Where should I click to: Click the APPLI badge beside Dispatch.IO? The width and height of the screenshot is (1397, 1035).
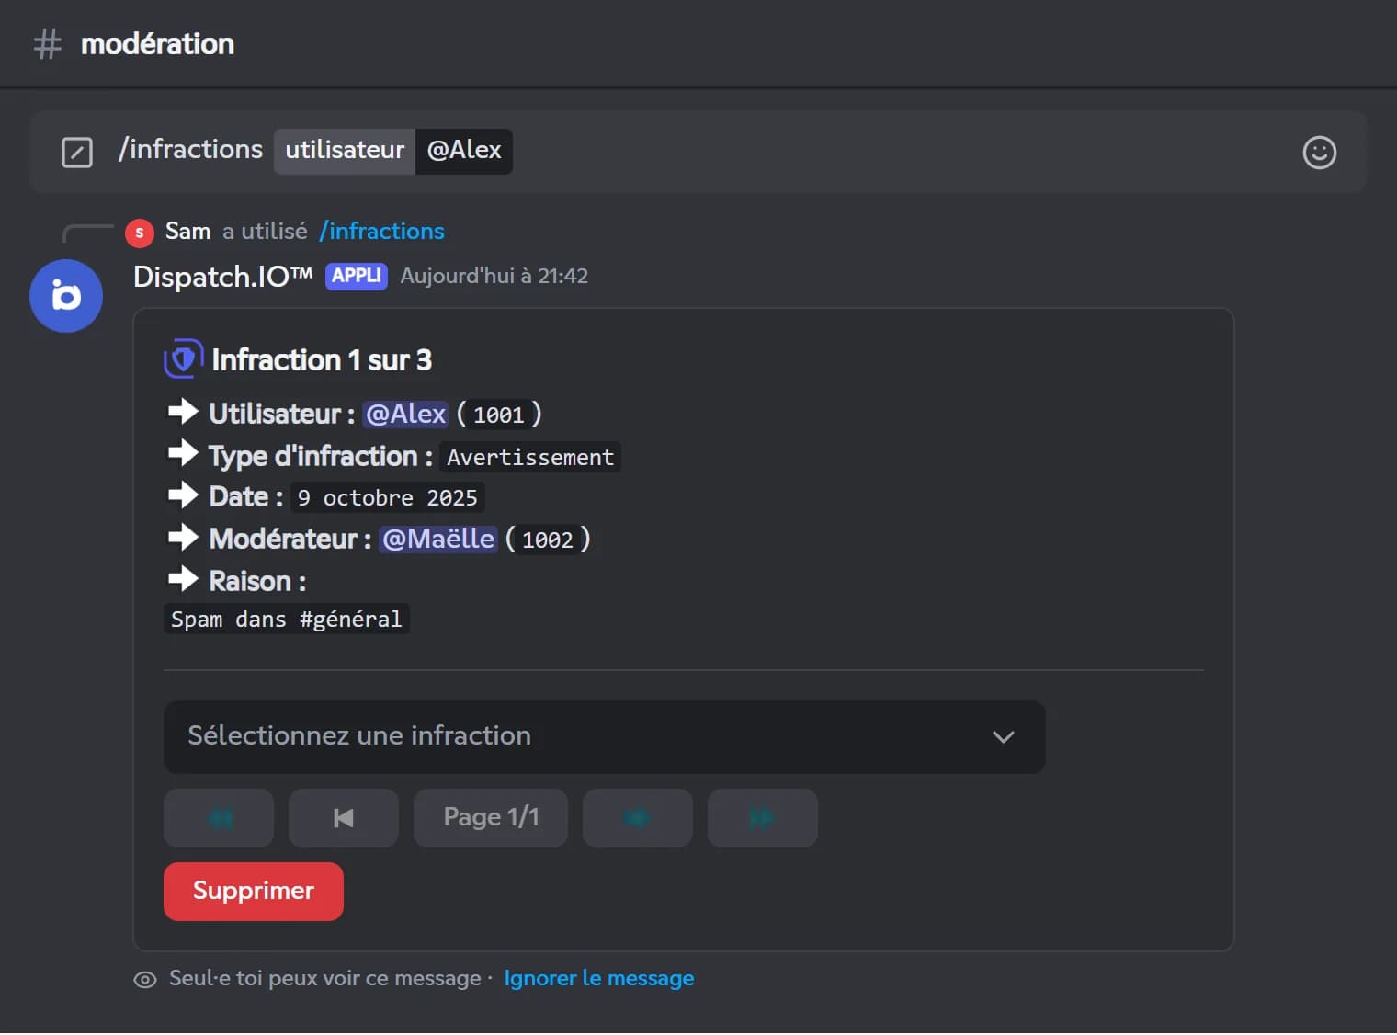pos(357,277)
